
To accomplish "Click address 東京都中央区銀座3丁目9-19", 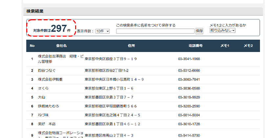I will pyautogui.click(x=111, y=59).
